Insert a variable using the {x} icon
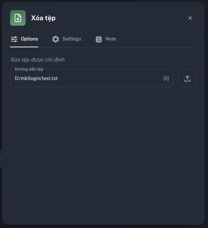This screenshot has width=208, height=228. (x=166, y=78)
